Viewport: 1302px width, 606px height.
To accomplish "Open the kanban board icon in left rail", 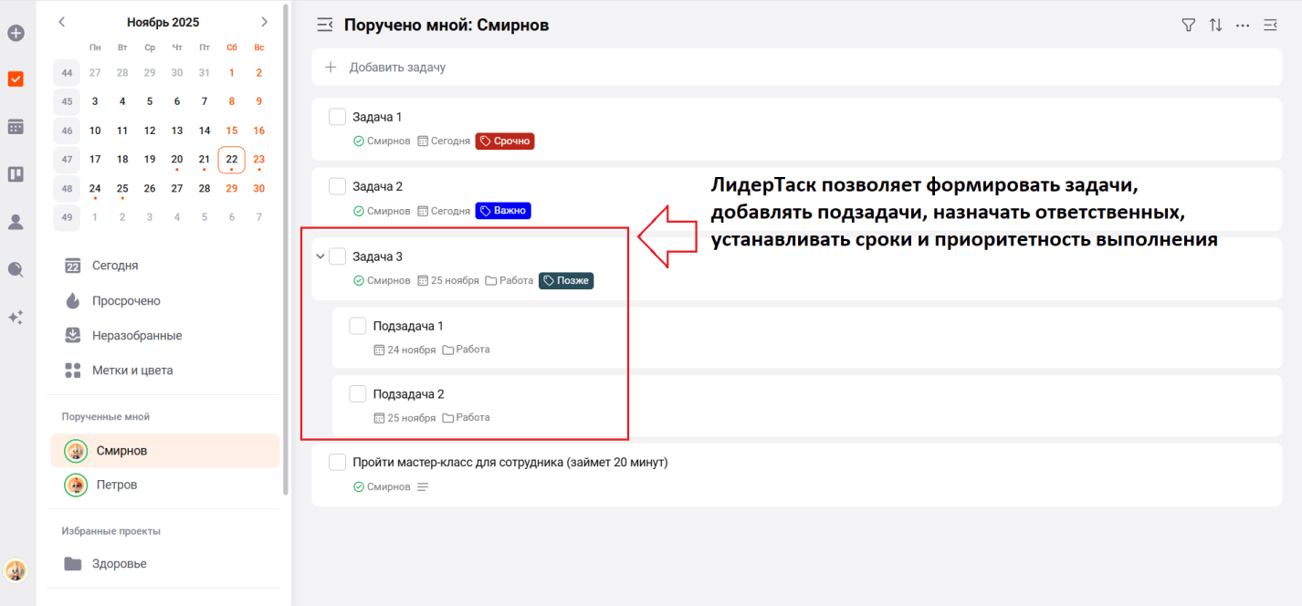I will (x=16, y=174).
